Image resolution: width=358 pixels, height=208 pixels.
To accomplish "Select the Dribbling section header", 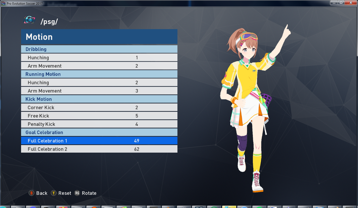I will pos(99,49).
